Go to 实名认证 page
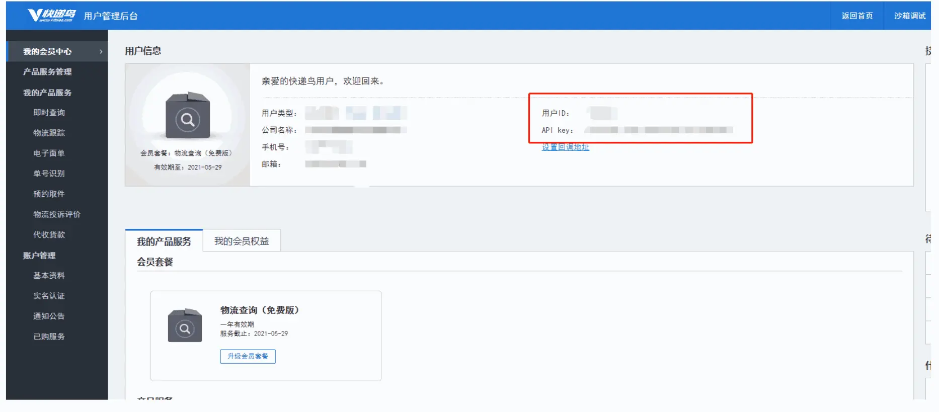The width and height of the screenshot is (939, 412). [49, 296]
